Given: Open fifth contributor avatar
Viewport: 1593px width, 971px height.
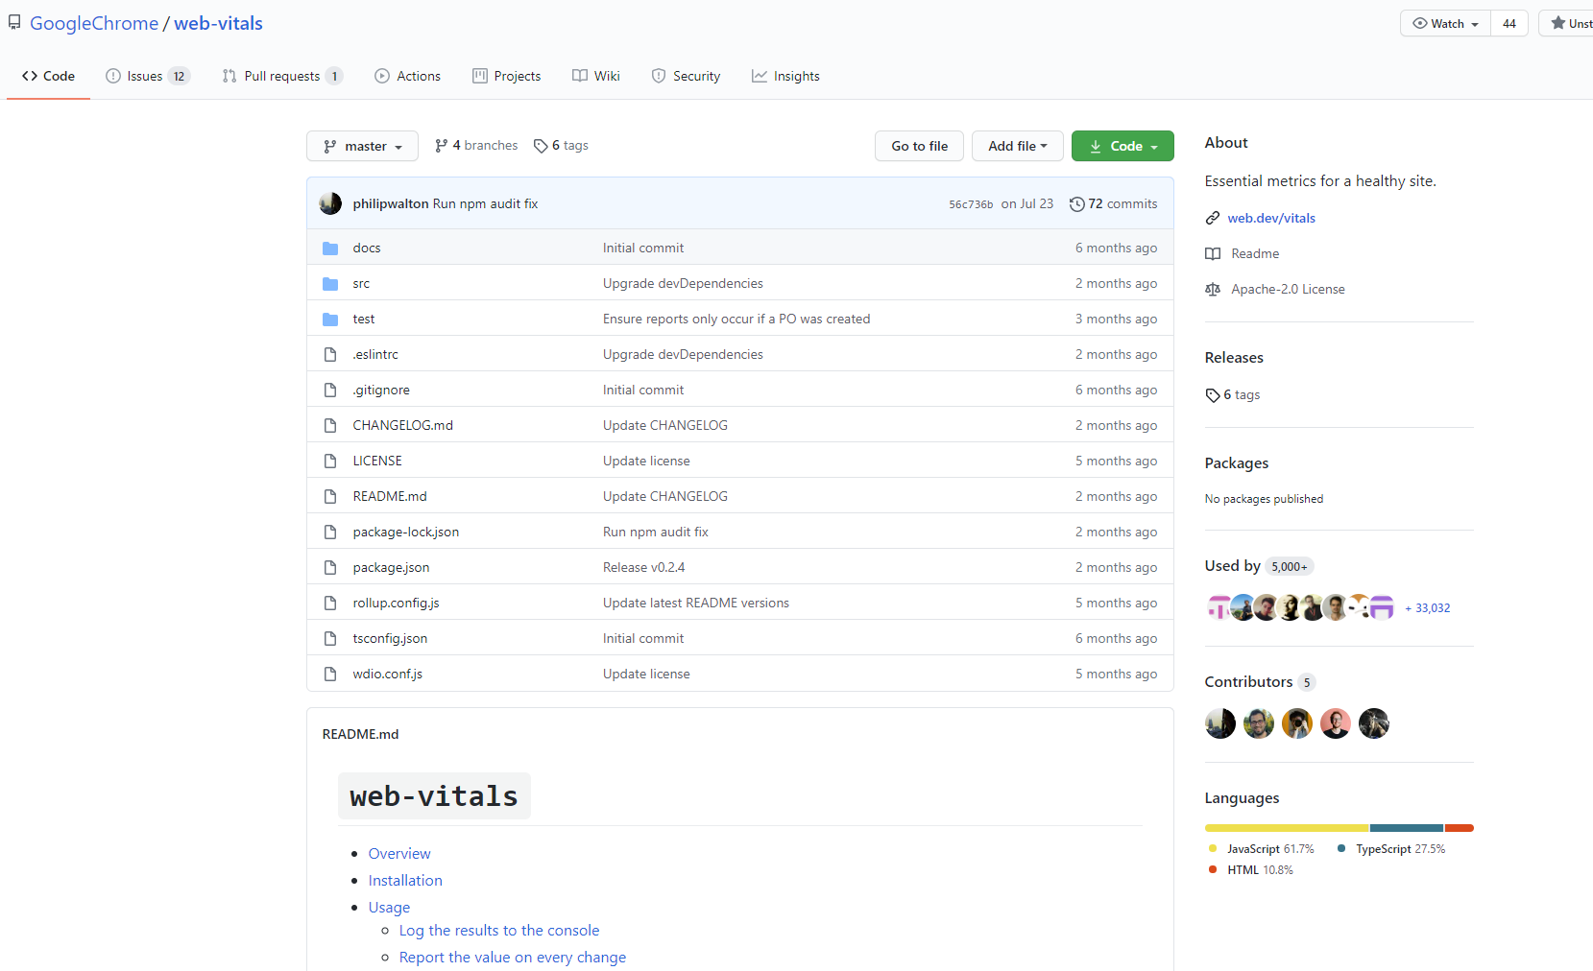Looking at the screenshot, I should (1374, 723).
